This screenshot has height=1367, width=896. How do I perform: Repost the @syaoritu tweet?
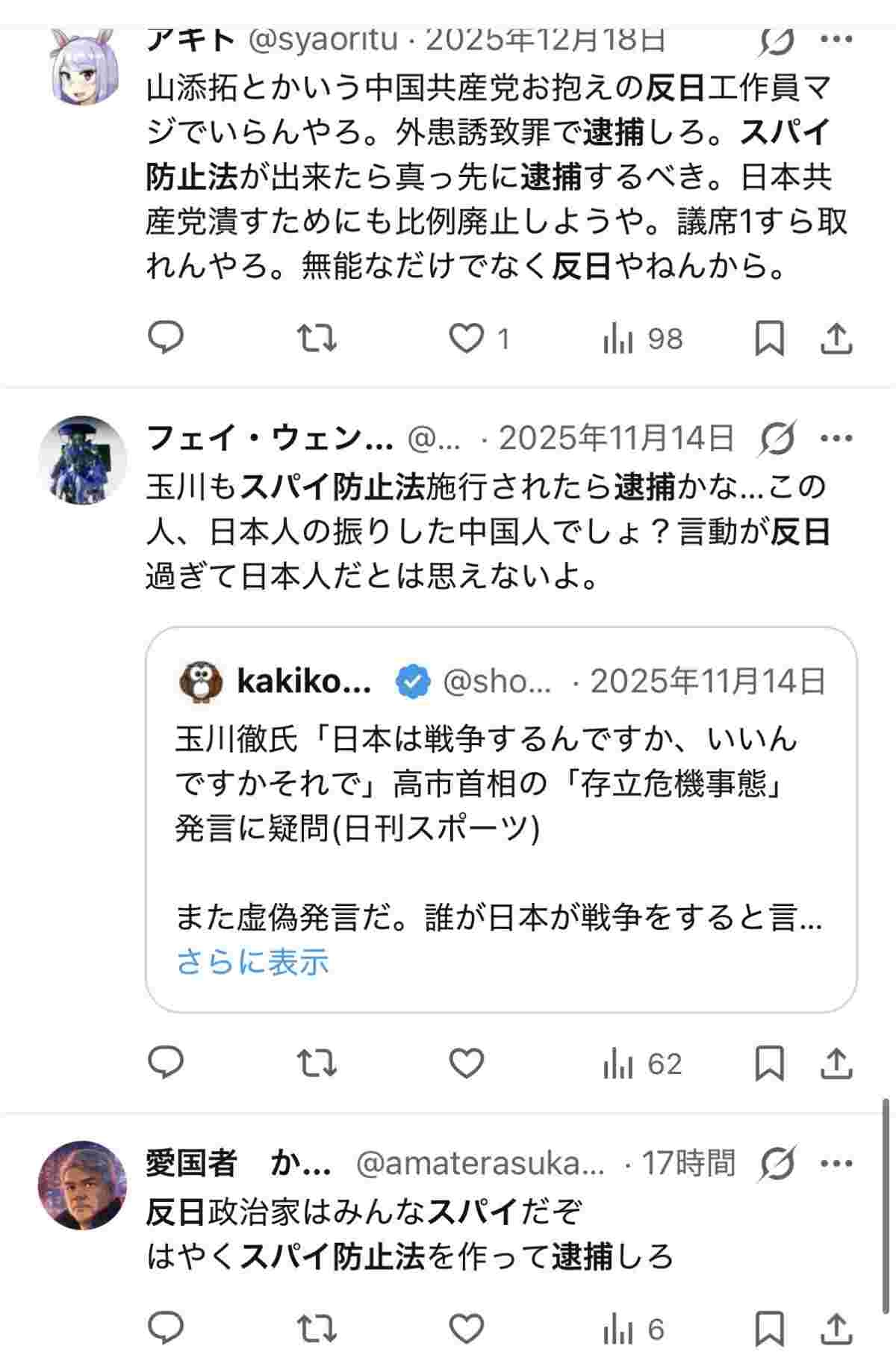point(317,340)
